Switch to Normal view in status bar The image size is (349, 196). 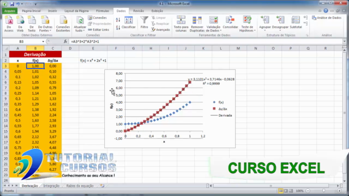pyautogui.click(x=281, y=191)
